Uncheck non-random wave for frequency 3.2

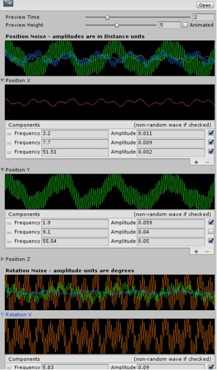coord(211,133)
